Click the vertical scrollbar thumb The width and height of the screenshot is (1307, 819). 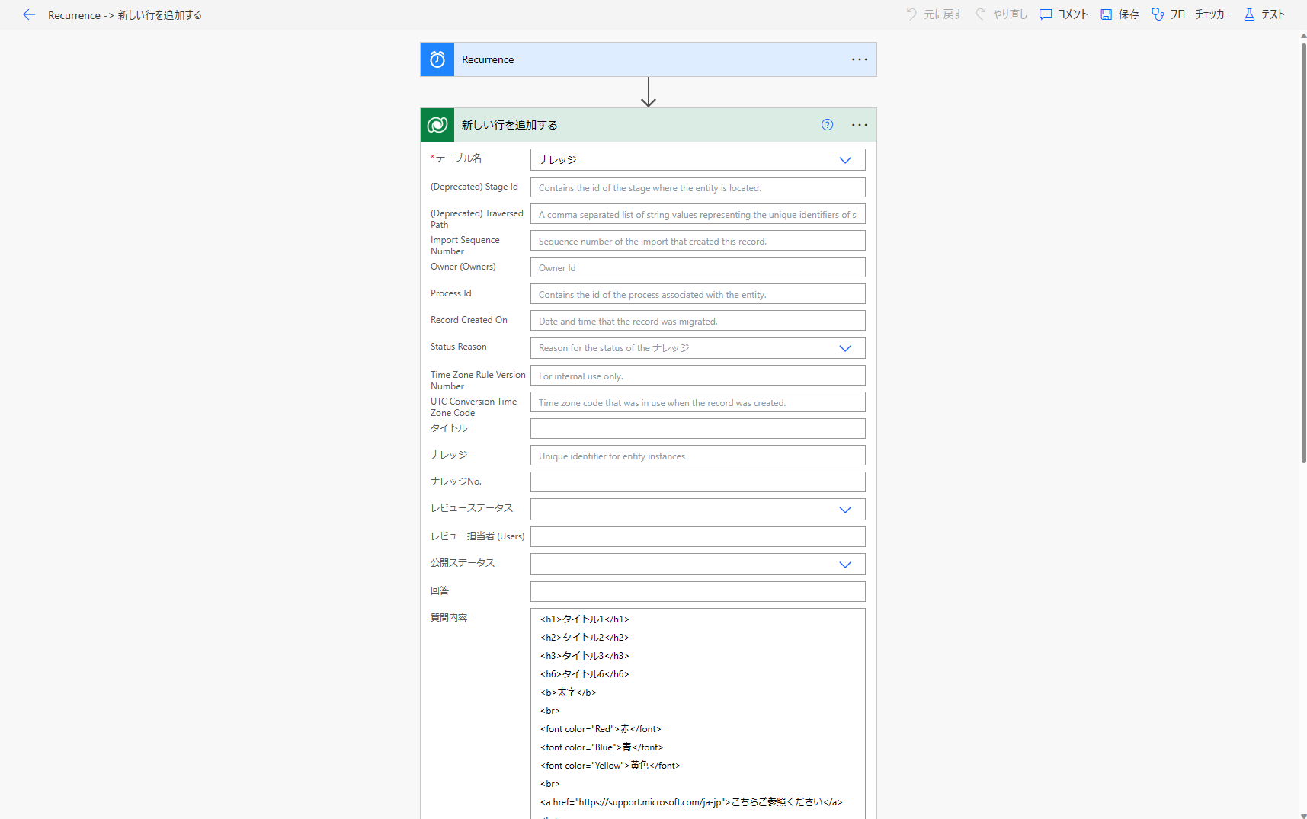[1303, 253]
